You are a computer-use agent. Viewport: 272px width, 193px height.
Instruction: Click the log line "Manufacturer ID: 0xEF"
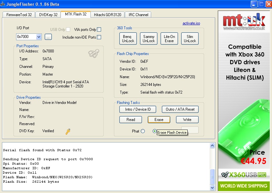click(x=26, y=168)
